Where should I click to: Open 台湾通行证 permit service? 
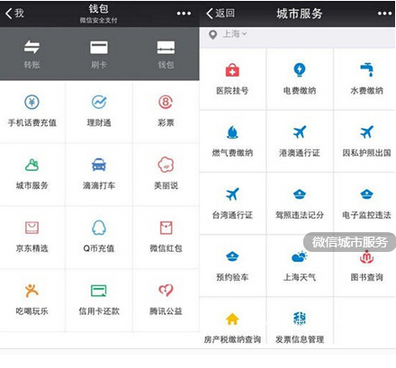pyautogui.click(x=232, y=203)
